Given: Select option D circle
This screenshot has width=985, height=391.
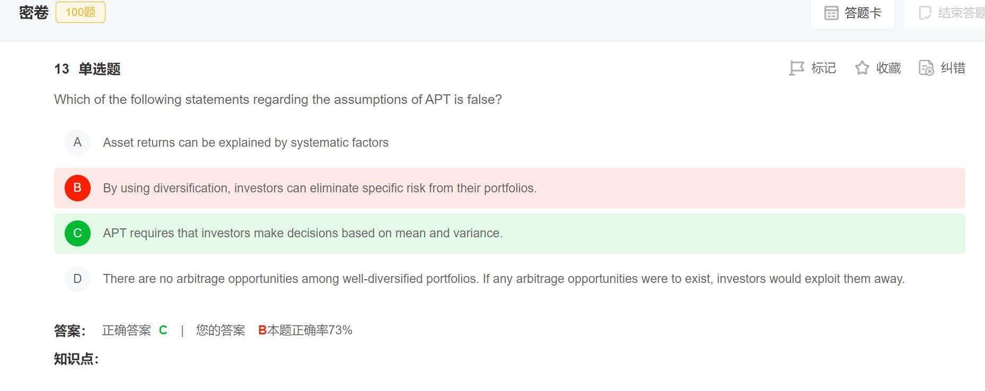Looking at the screenshot, I should tap(77, 279).
